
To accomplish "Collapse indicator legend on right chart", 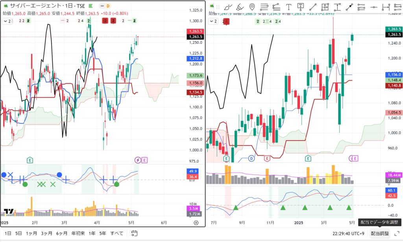I will point(213,21).
